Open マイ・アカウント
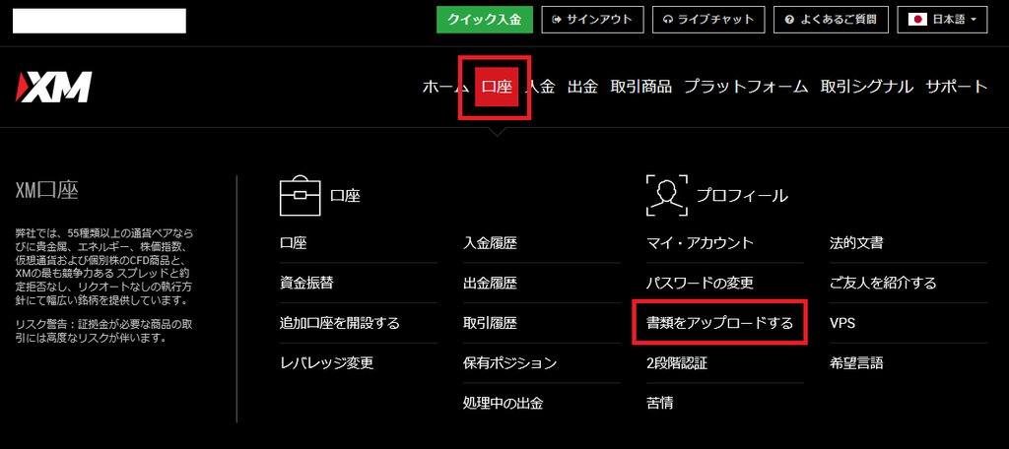The width and height of the screenshot is (1009, 449). click(700, 243)
